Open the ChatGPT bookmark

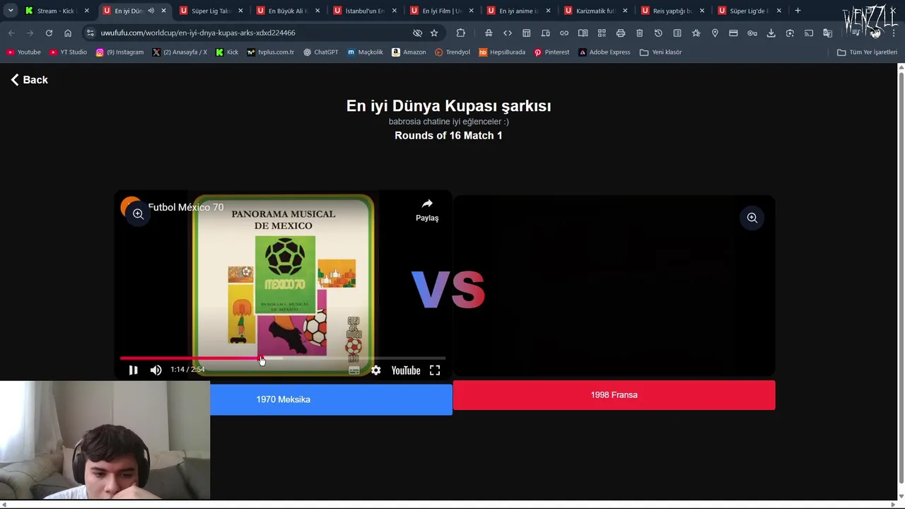pyautogui.click(x=320, y=52)
